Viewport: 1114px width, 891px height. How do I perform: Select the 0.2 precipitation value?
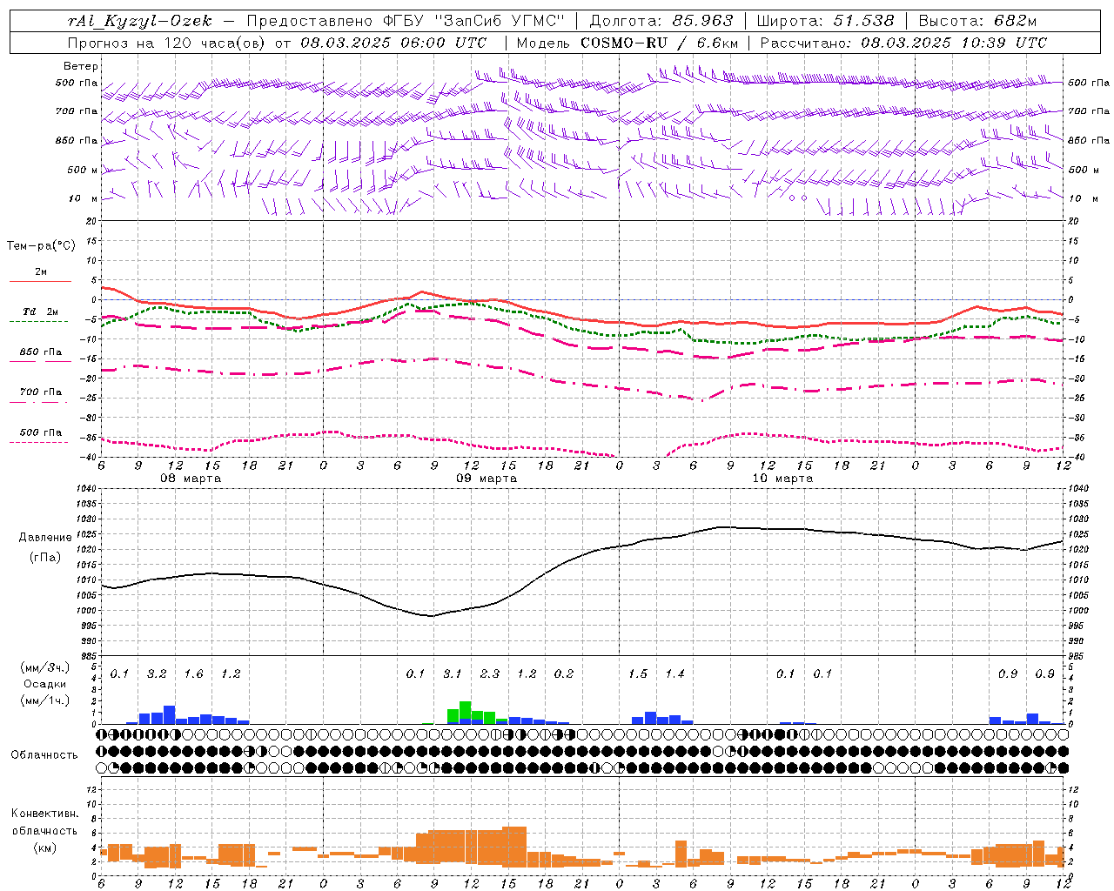564,673
